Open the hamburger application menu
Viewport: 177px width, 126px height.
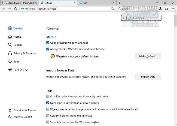click(x=173, y=9)
